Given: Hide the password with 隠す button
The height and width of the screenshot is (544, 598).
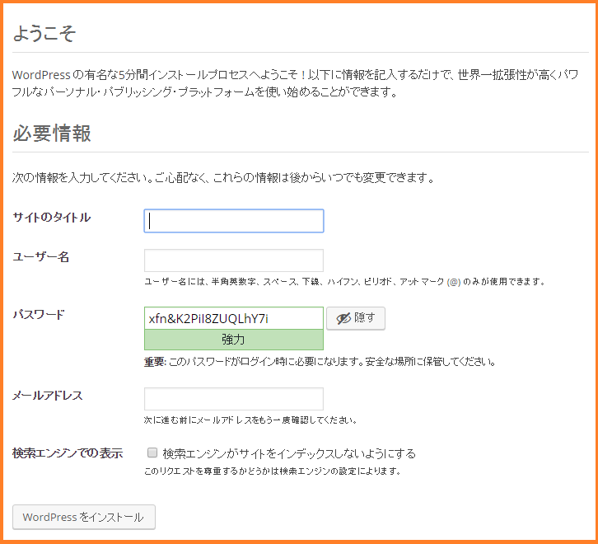Looking at the screenshot, I should [x=356, y=318].
